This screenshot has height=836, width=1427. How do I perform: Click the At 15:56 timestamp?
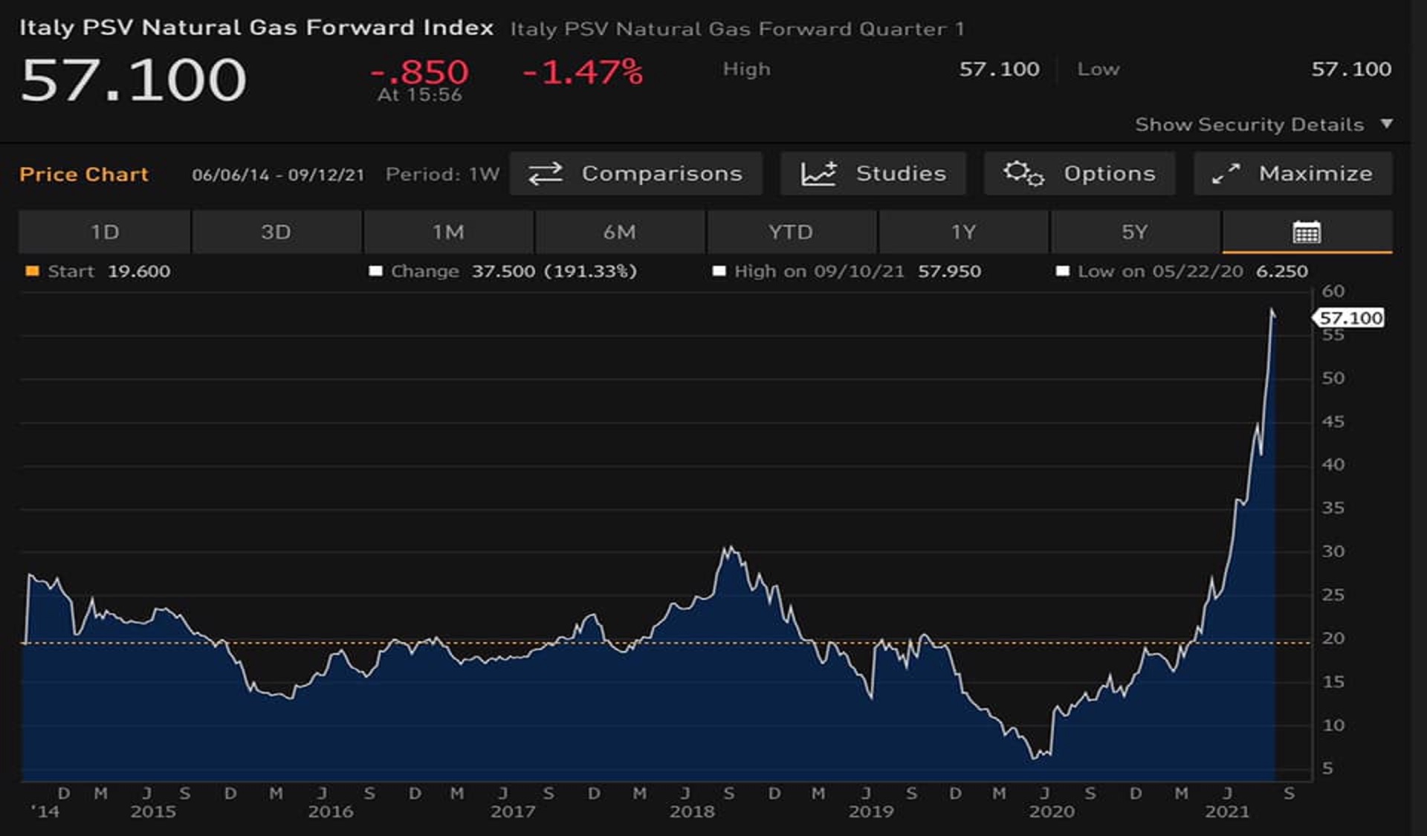click(420, 95)
